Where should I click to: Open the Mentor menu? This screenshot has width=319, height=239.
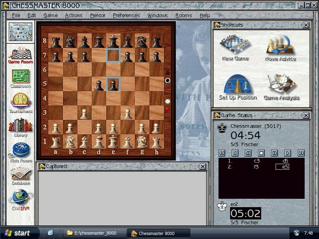98,15
